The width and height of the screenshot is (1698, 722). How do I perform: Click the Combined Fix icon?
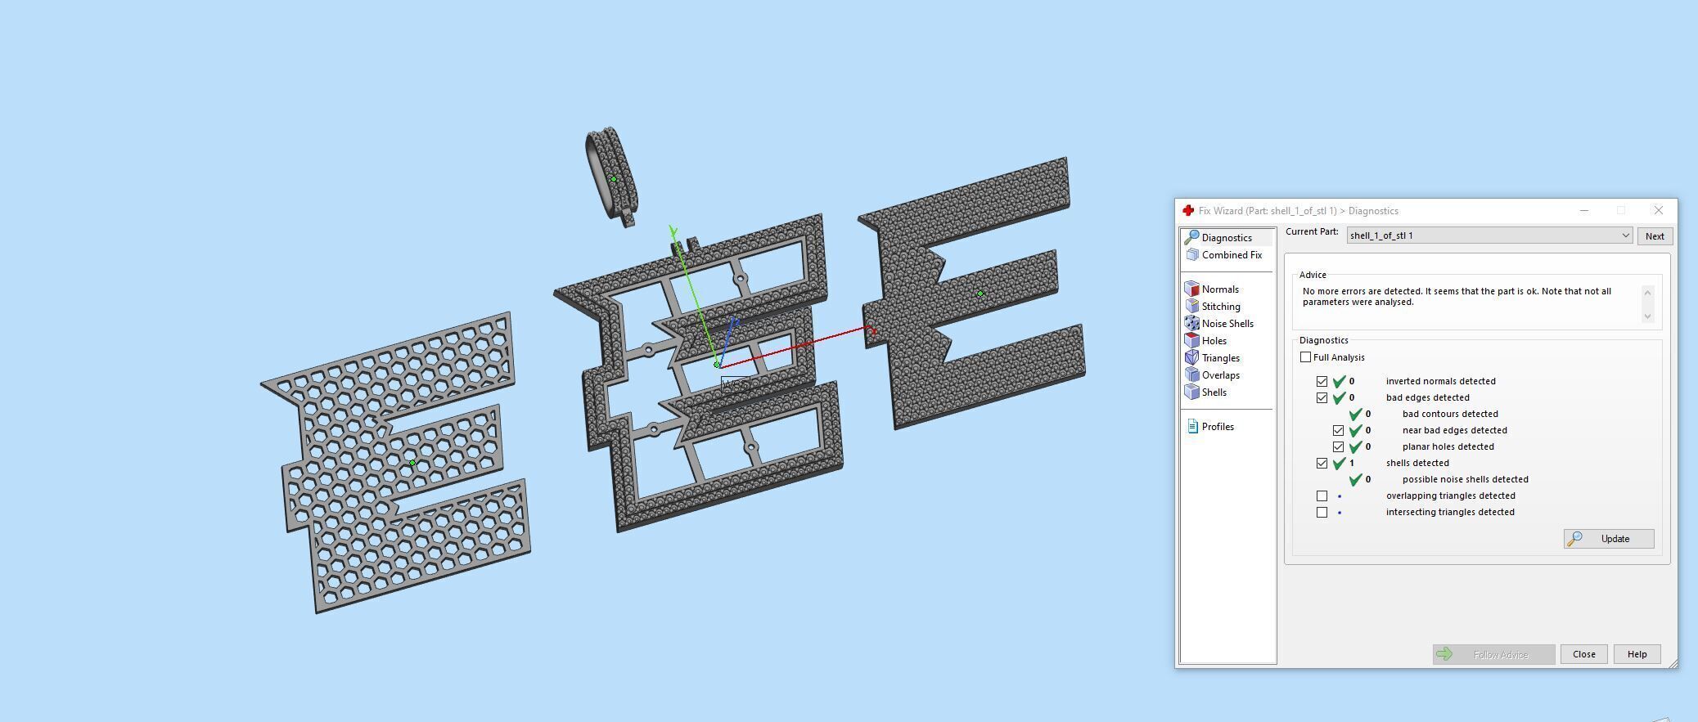pos(1192,255)
